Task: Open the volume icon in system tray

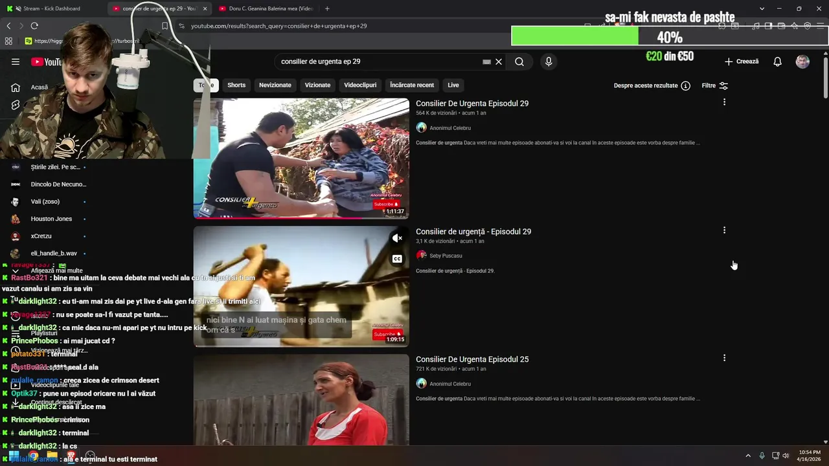Action: pyautogui.click(x=786, y=456)
